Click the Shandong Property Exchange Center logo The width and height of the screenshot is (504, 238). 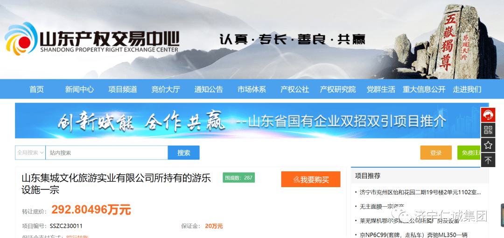92,40
